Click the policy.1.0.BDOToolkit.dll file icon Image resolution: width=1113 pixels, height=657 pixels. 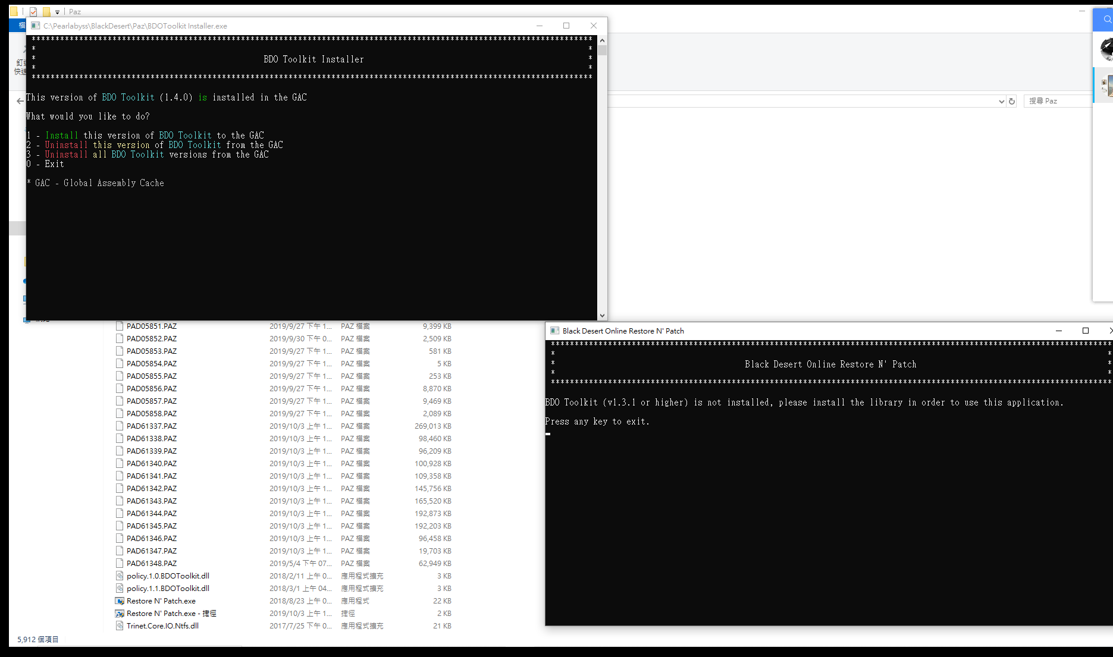[x=120, y=576]
